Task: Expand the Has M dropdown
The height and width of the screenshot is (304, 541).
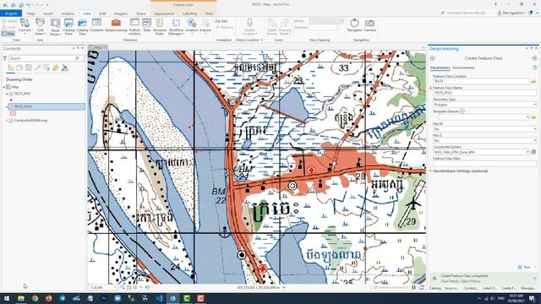Action: 534,129
